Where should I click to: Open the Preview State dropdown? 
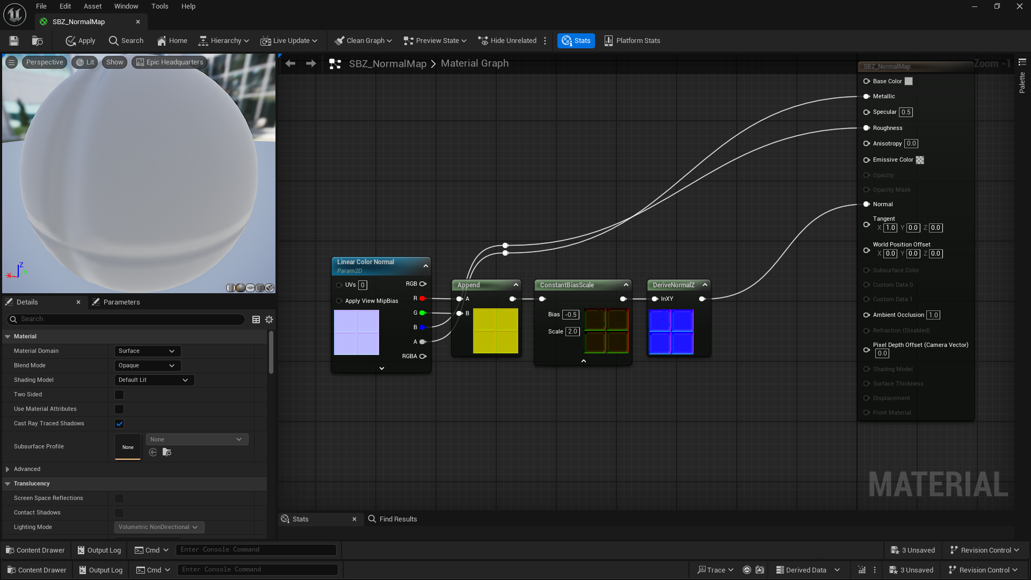point(435,41)
